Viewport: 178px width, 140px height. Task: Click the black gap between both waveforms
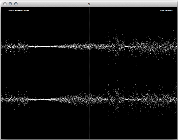[49, 73]
